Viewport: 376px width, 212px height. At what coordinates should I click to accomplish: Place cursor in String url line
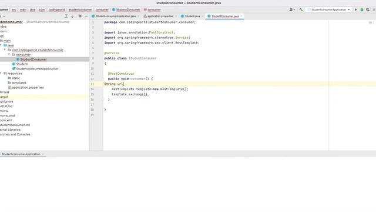(x=113, y=84)
